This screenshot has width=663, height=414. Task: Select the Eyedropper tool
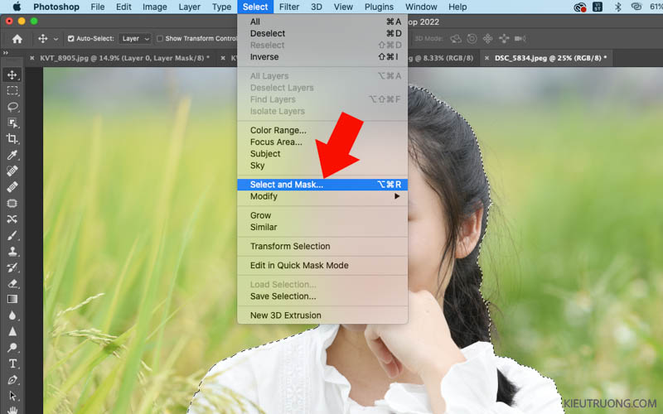pyautogui.click(x=12, y=155)
